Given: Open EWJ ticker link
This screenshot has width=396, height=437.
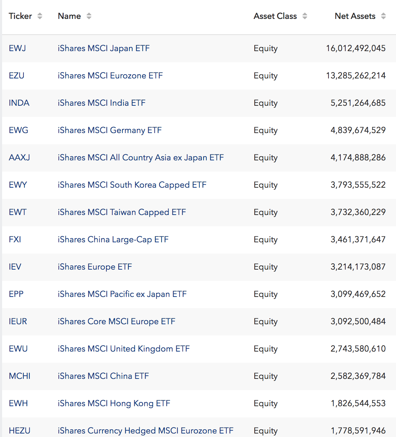Looking at the screenshot, I should point(17,48).
